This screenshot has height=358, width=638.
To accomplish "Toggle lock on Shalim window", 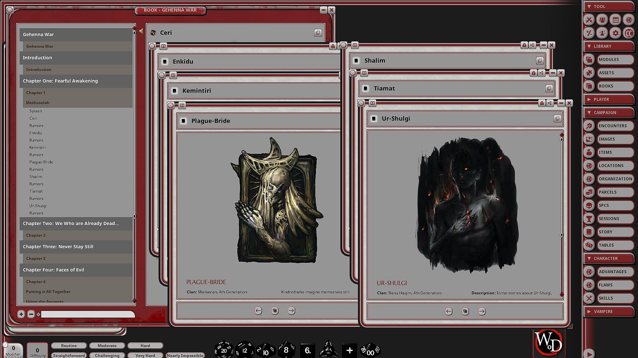I will pos(524,45).
